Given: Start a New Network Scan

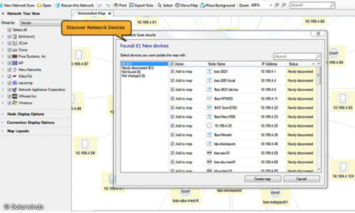Looking at the screenshot, I should 17,5.
